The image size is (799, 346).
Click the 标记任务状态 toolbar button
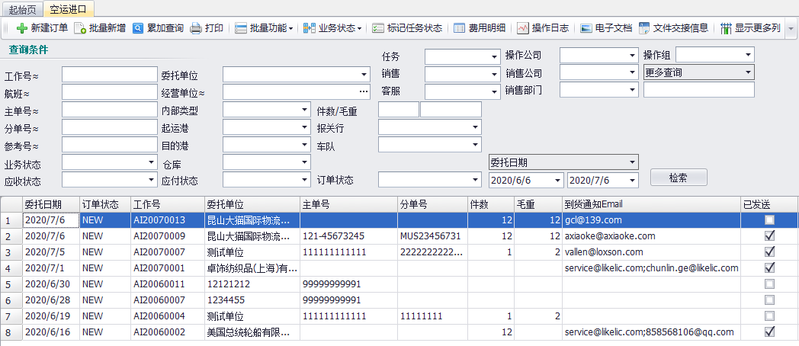pos(377,28)
